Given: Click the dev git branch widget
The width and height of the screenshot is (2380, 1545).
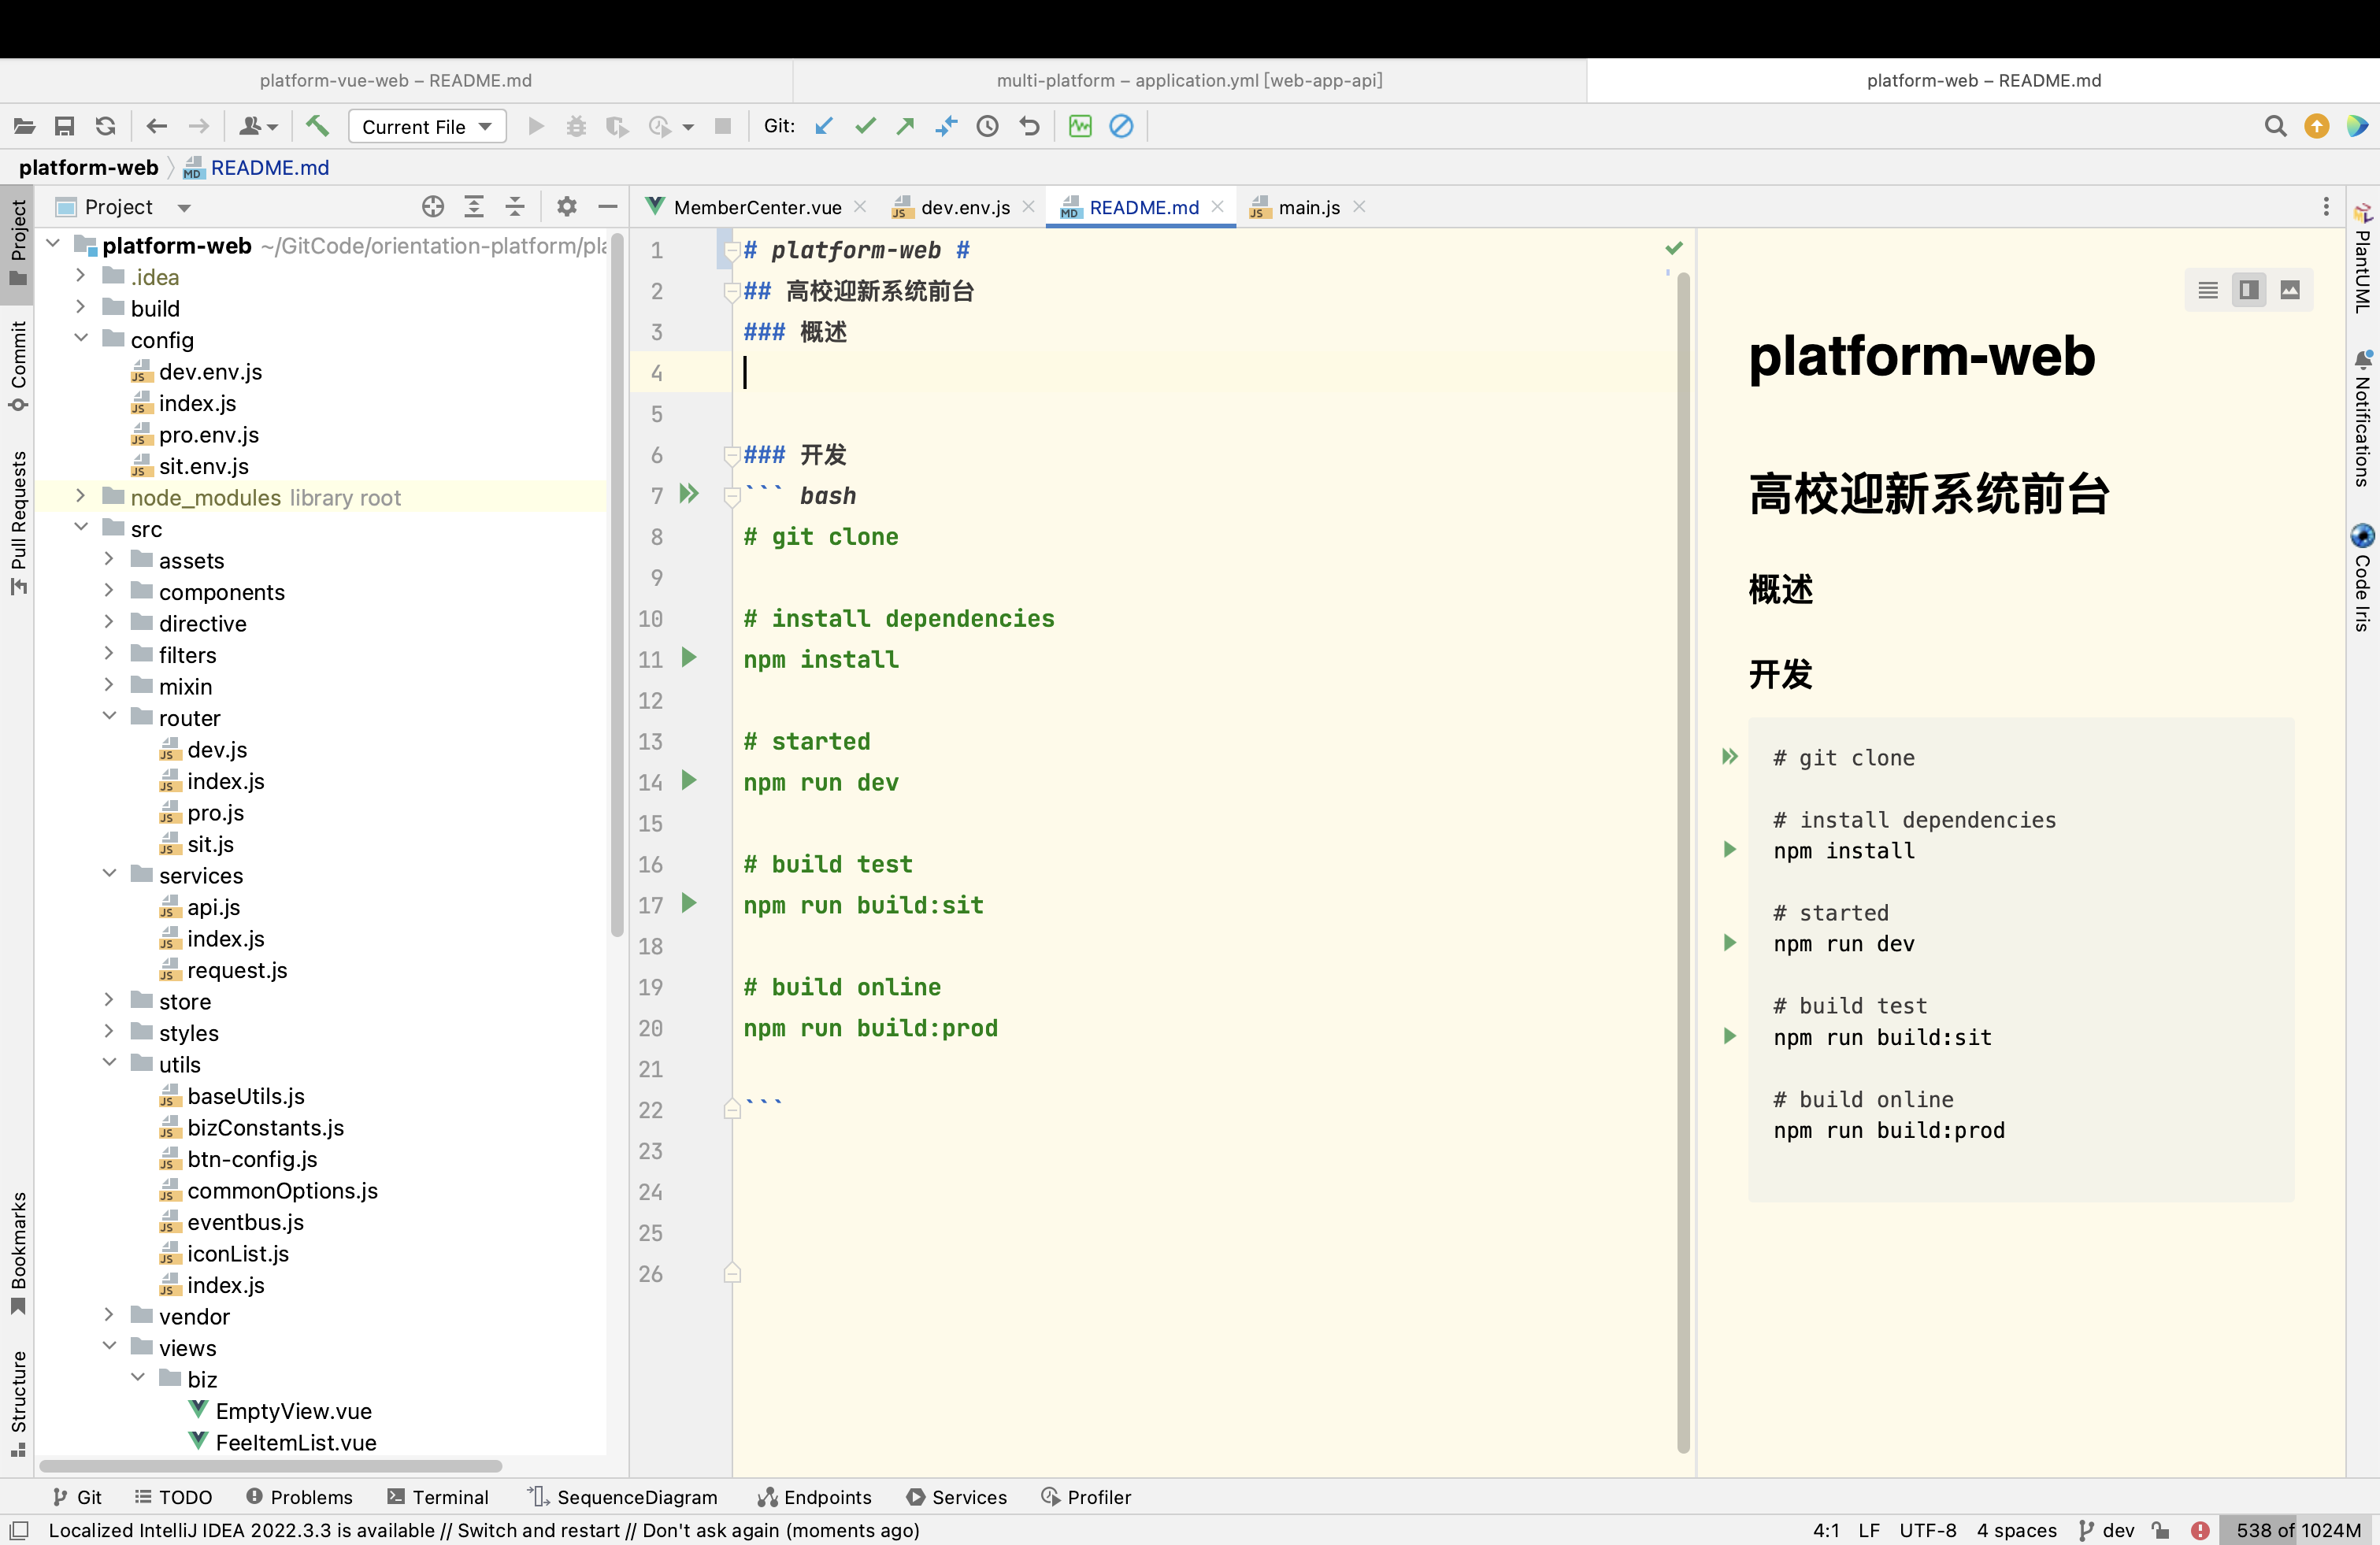Looking at the screenshot, I should [x=2106, y=1530].
